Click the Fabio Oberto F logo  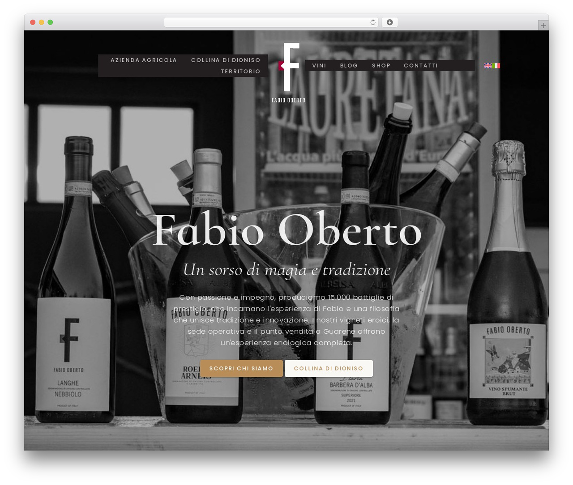pos(288,73)
